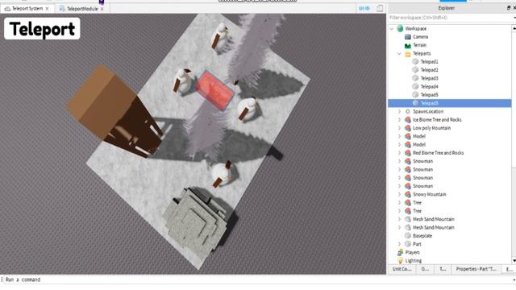Collapse the Workspace tree node
The width and height of the screenshot is (516, 290).
click(392, 29)
